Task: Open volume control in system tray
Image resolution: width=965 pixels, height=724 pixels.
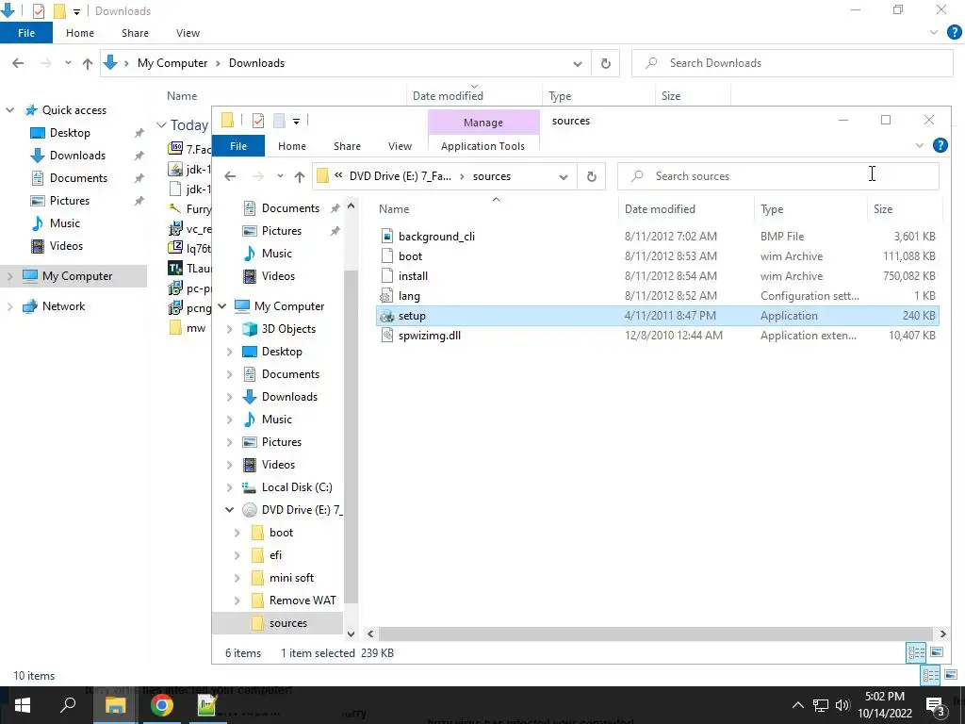Action: click(842, 705)
